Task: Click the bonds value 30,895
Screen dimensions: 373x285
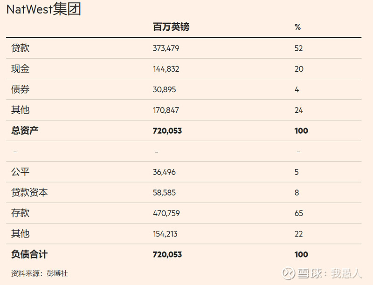Action: coord(165,89)
